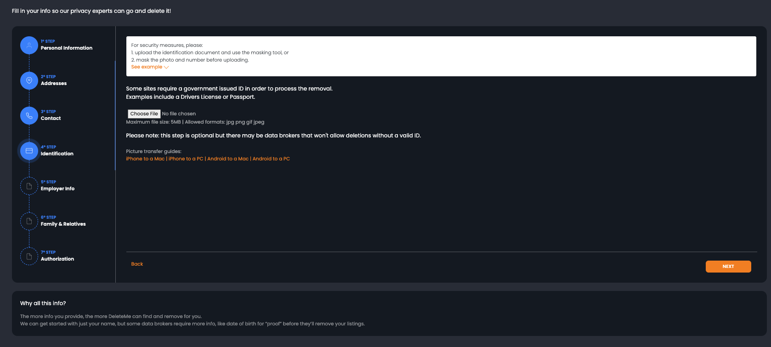The height and width of the screenshot is (347, 771).
Task: Go to the Contact step label
Action: 51,118
